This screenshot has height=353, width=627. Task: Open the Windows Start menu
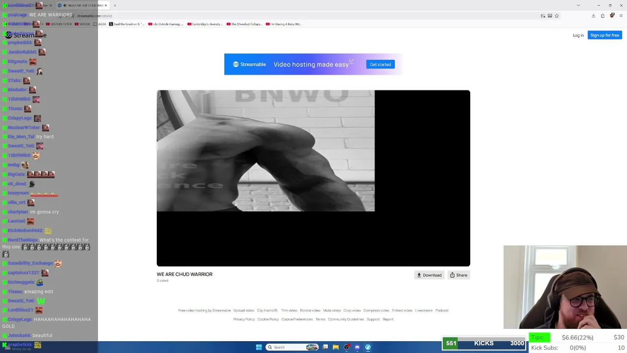point(259,347)
